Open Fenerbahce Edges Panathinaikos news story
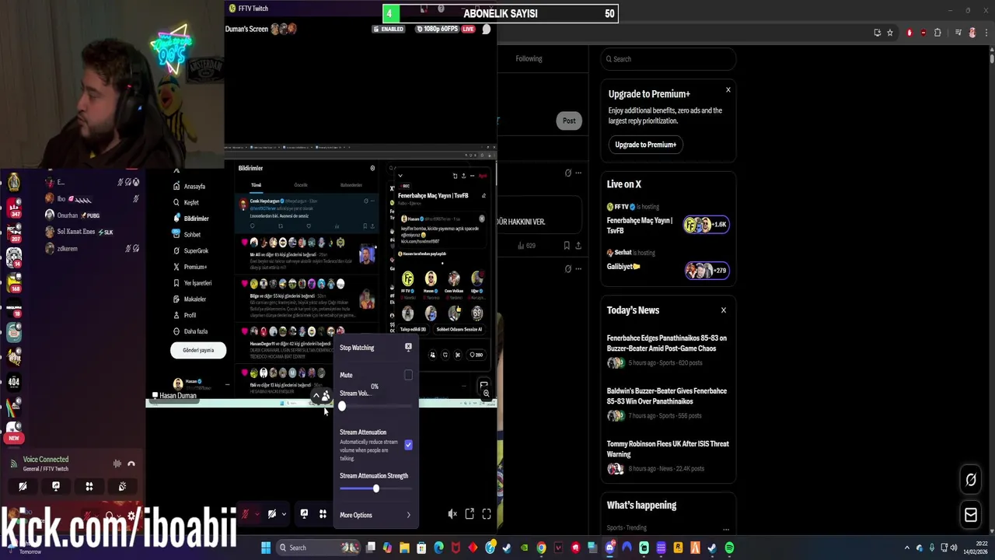 (668, 350)
